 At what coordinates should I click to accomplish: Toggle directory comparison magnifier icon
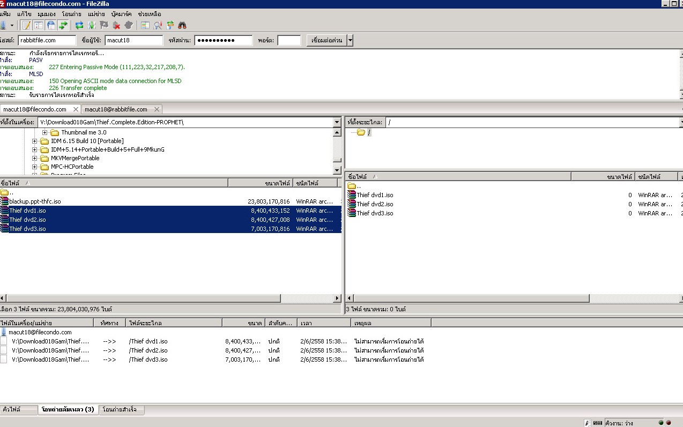(x=158, y=25)
